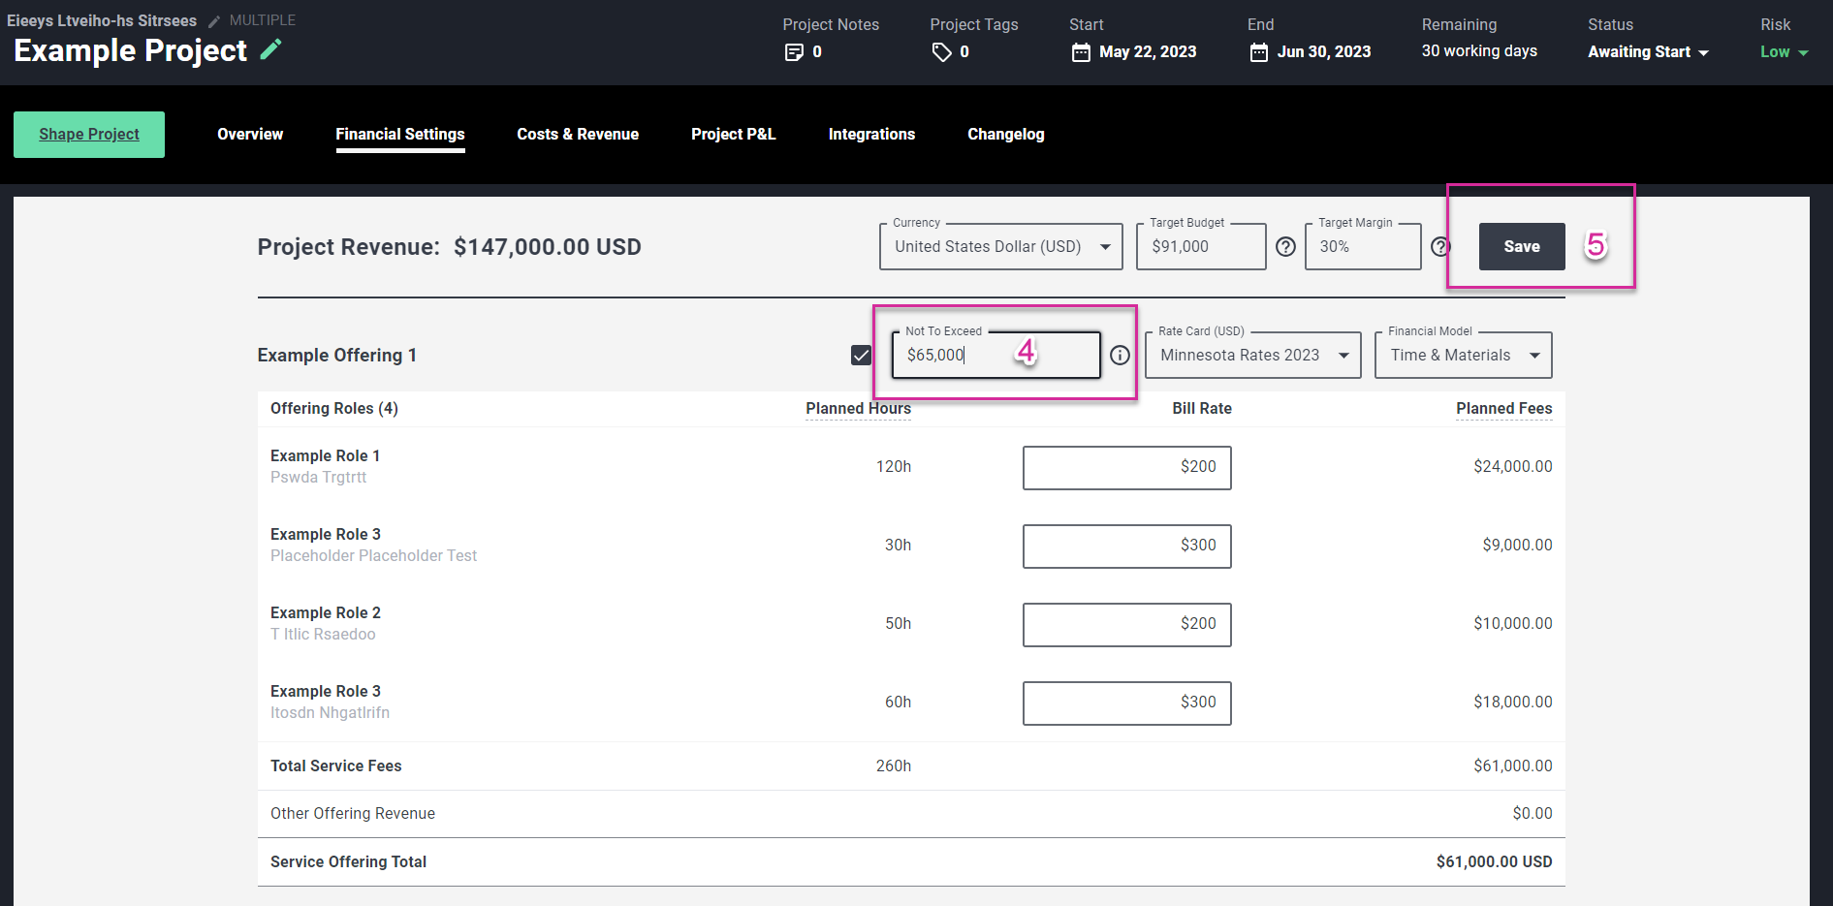Open the Project Tags icon
The height and width of the screenshot is (906, 1833).
[x=941, y=52]
